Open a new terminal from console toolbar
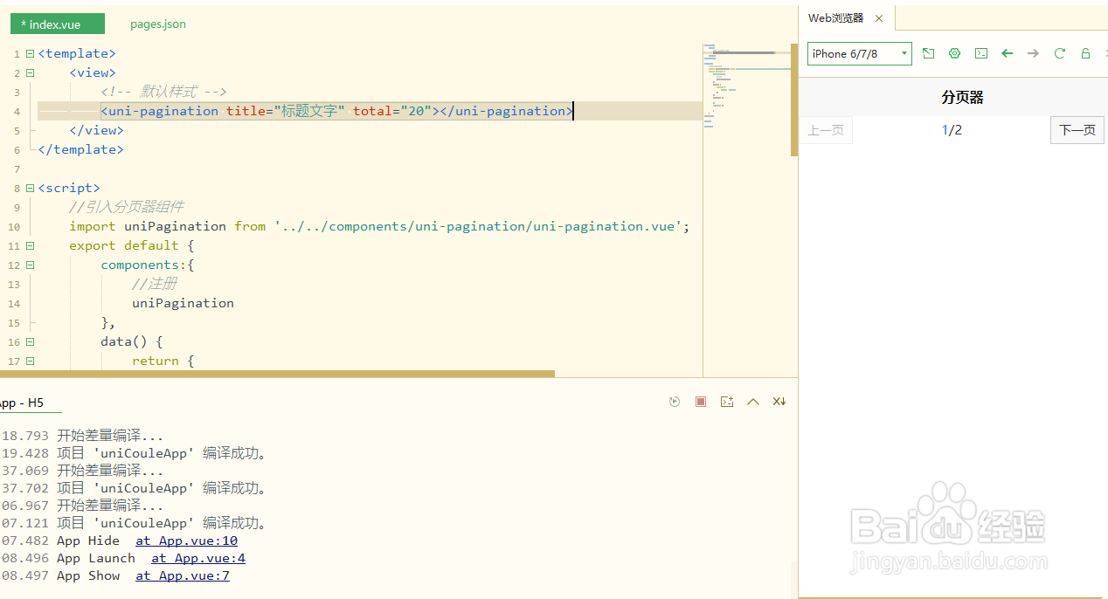Viewport: 1108px width, 599px height. coord(727,402)
